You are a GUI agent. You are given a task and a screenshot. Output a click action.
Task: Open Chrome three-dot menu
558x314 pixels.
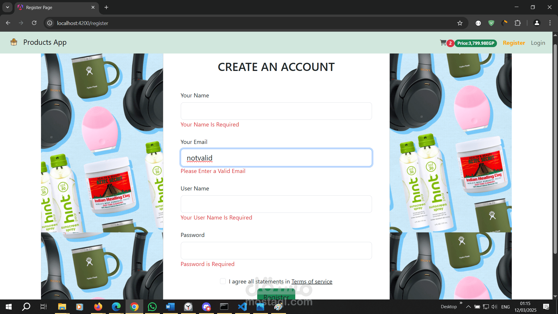coord(550,23)
